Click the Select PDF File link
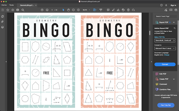This screenshot has height=111, width=179. [x=159, y=37]
